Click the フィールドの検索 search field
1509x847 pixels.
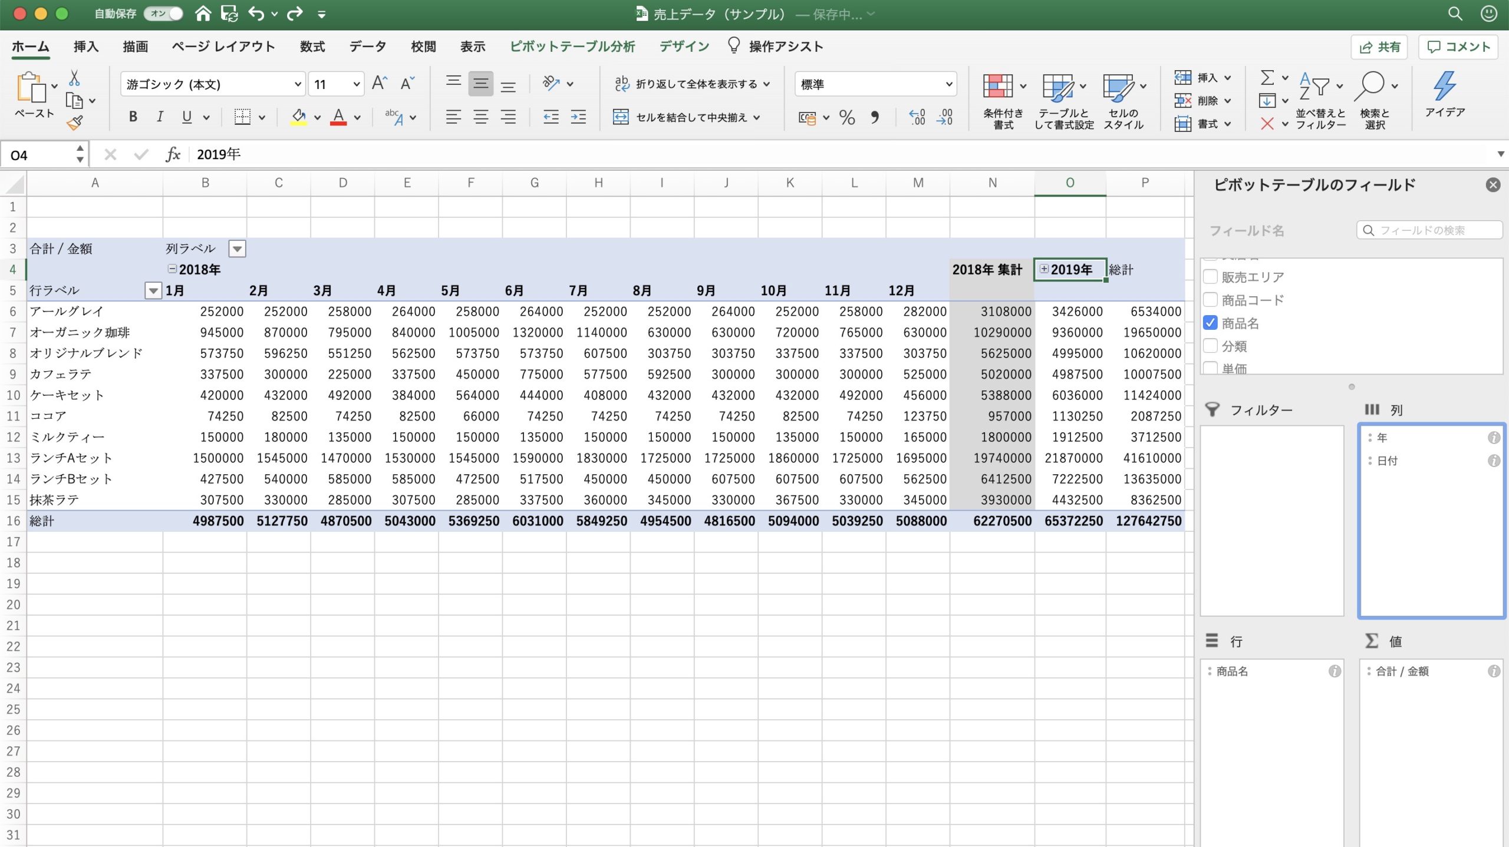(x=1429, y=230)
